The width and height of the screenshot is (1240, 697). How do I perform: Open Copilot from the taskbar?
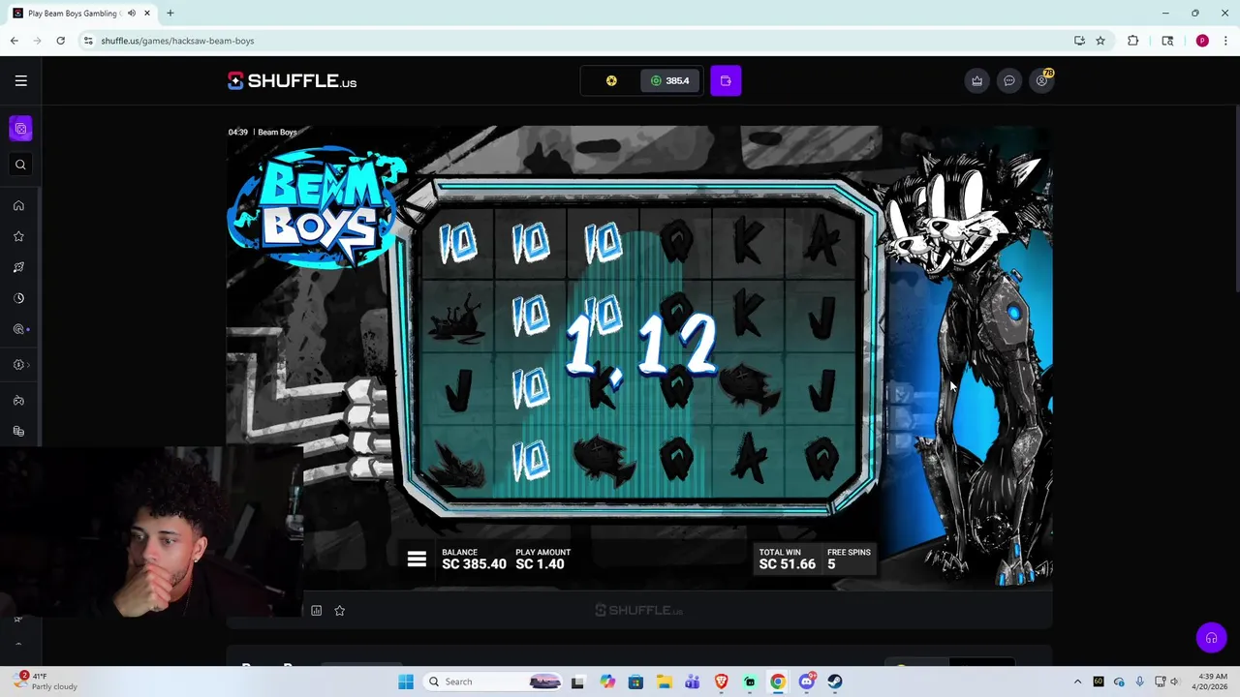tap(607, 682)
